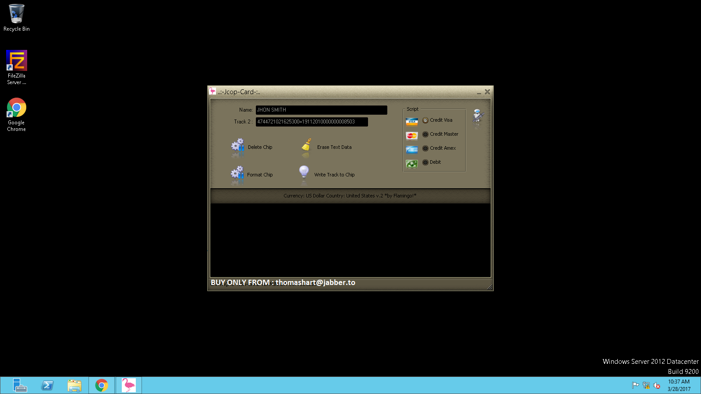Viewport: 701px width, 394px height.
Task: Click the Write Track to Chip bulb icon
Action: coord(304,172)
